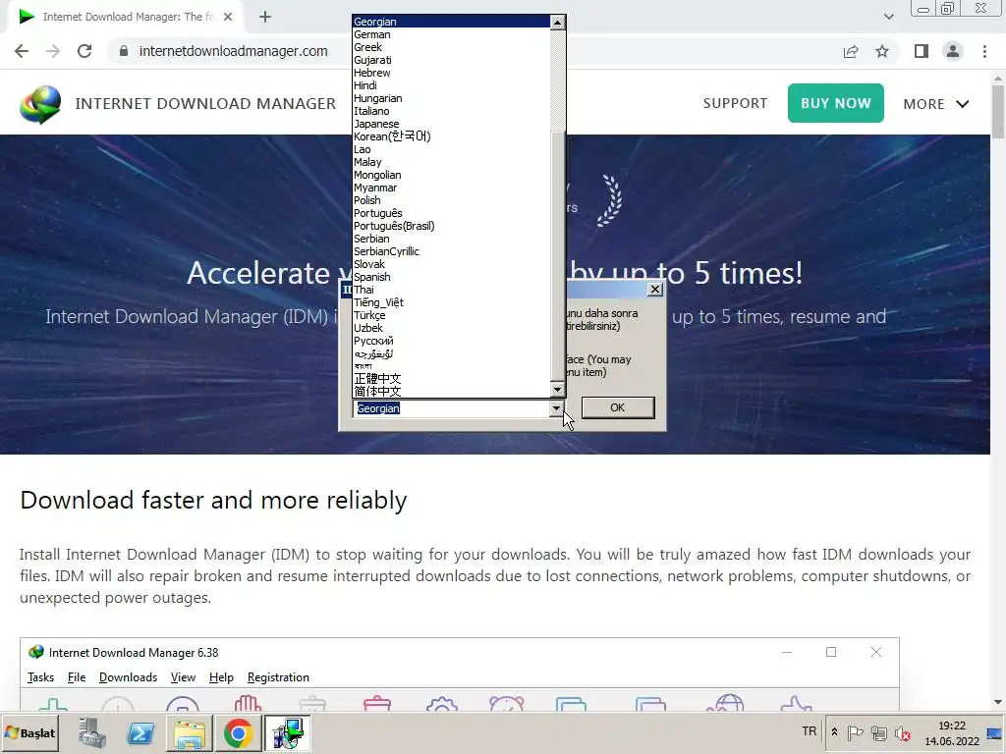Click the Georgian combo box field
The width and height of the screenshot is (1006, 754).
point(451,408)
